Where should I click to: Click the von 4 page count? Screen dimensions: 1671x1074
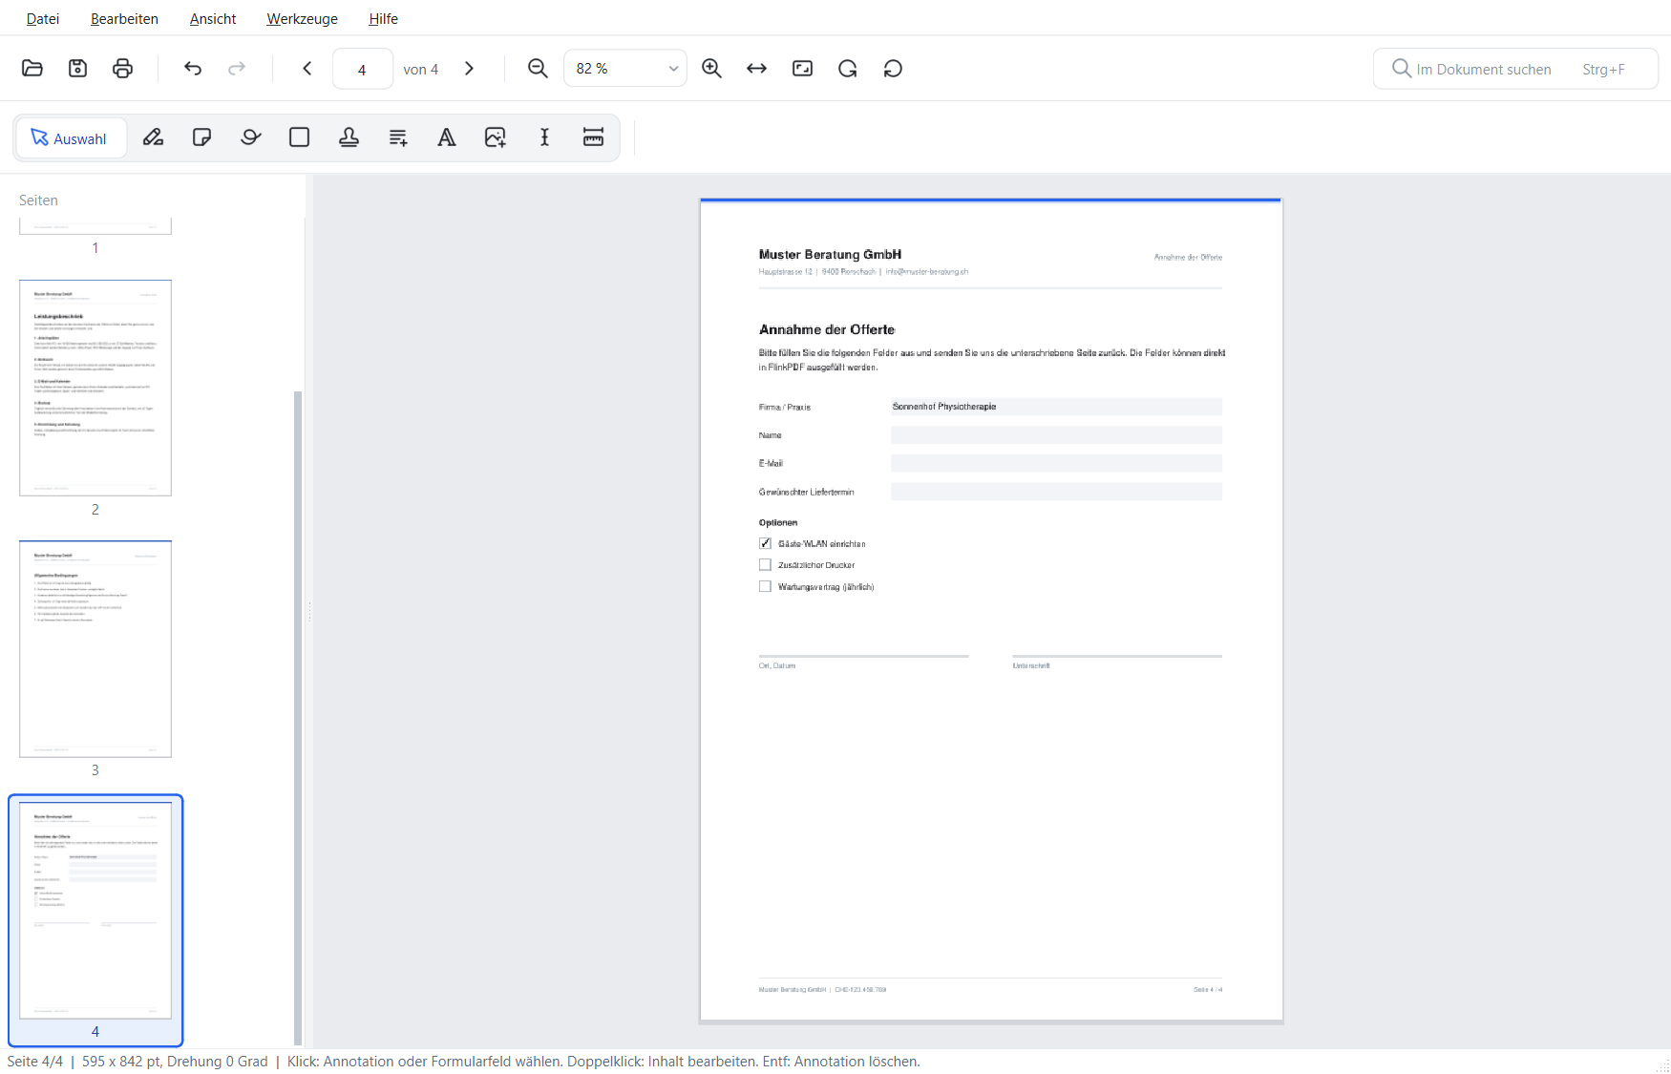point(421,69)
